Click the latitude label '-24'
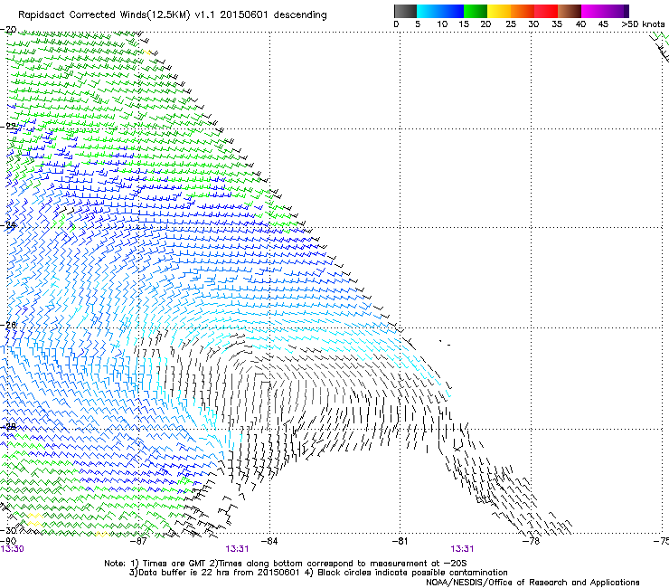 [x=8, y=225]
